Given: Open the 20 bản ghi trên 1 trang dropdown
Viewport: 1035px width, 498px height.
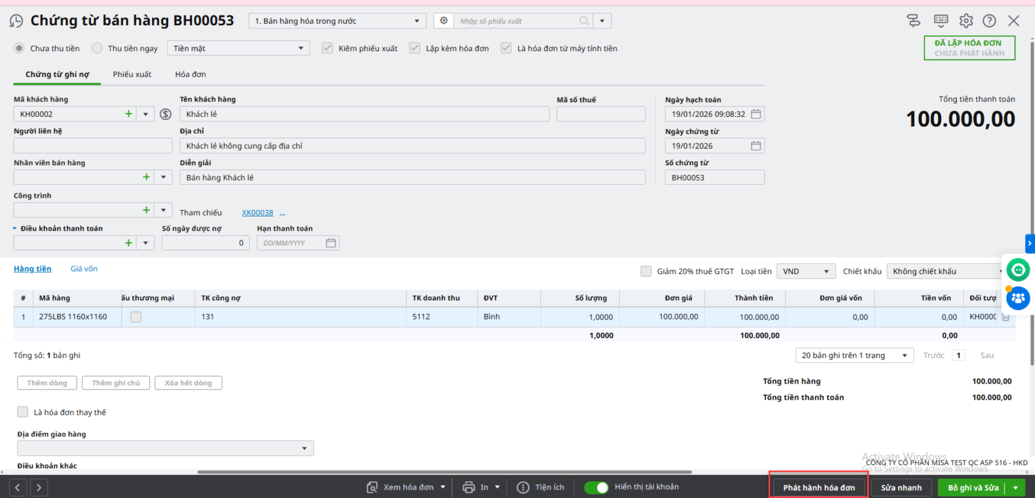Looking at the screenshot, I should coord(854,355).
